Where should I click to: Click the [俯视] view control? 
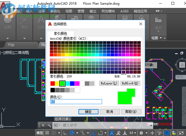(9, 52)
